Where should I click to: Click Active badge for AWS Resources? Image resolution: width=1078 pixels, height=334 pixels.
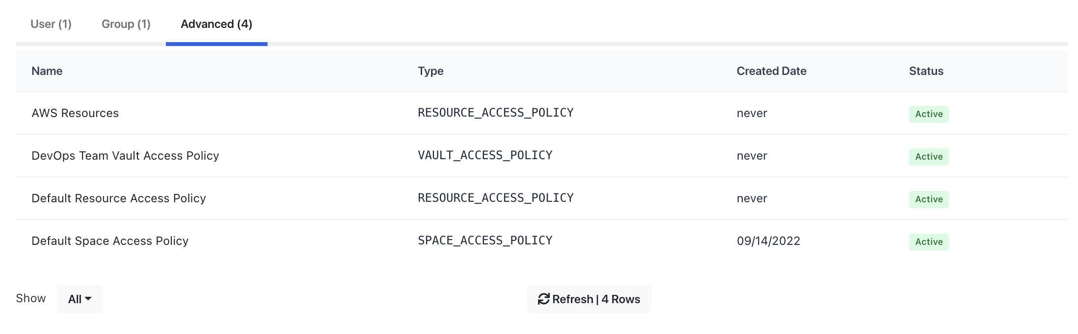928,114
